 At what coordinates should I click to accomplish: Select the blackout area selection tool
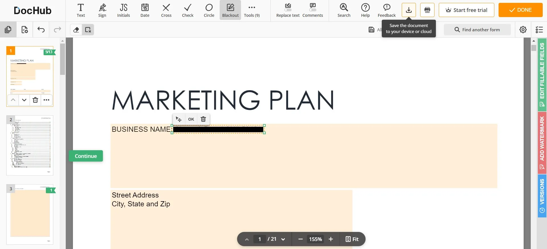point(88,30)
